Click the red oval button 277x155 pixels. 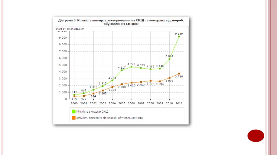click(256, 136)
